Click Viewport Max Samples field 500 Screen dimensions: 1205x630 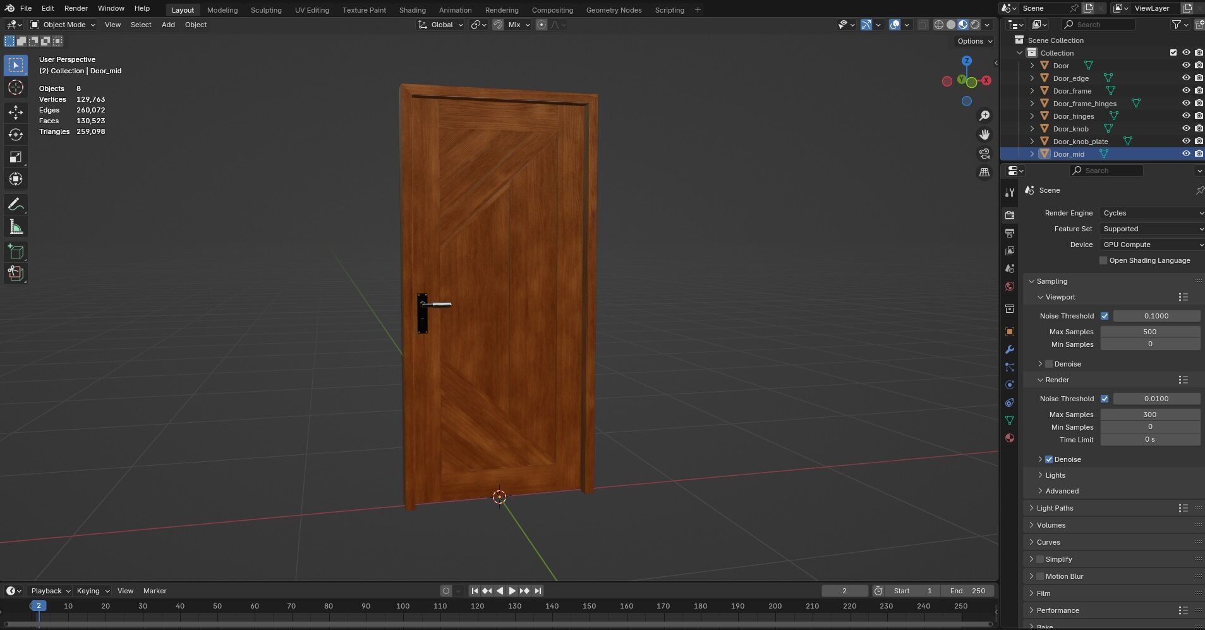pos(1150,332)
